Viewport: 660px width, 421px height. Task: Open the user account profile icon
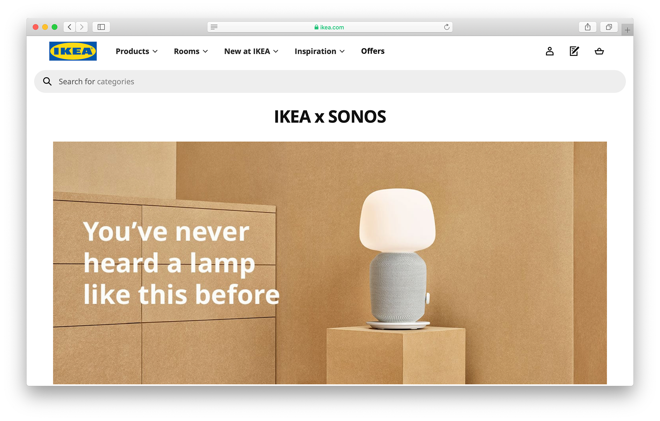click(550, 51)
